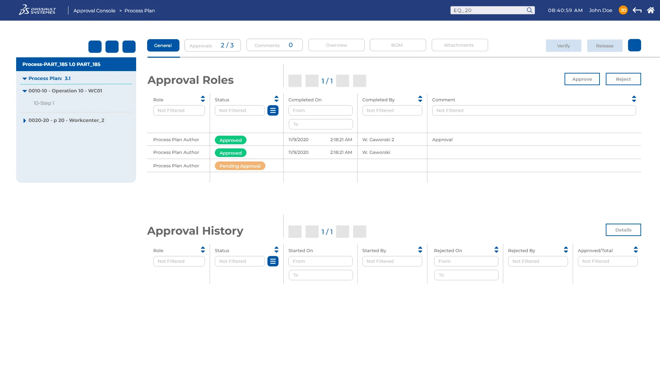Image resolution: width=660 pixels, height=371 pixels.
Task: Open Status filter list in Approval Roles
Action: 273,111
